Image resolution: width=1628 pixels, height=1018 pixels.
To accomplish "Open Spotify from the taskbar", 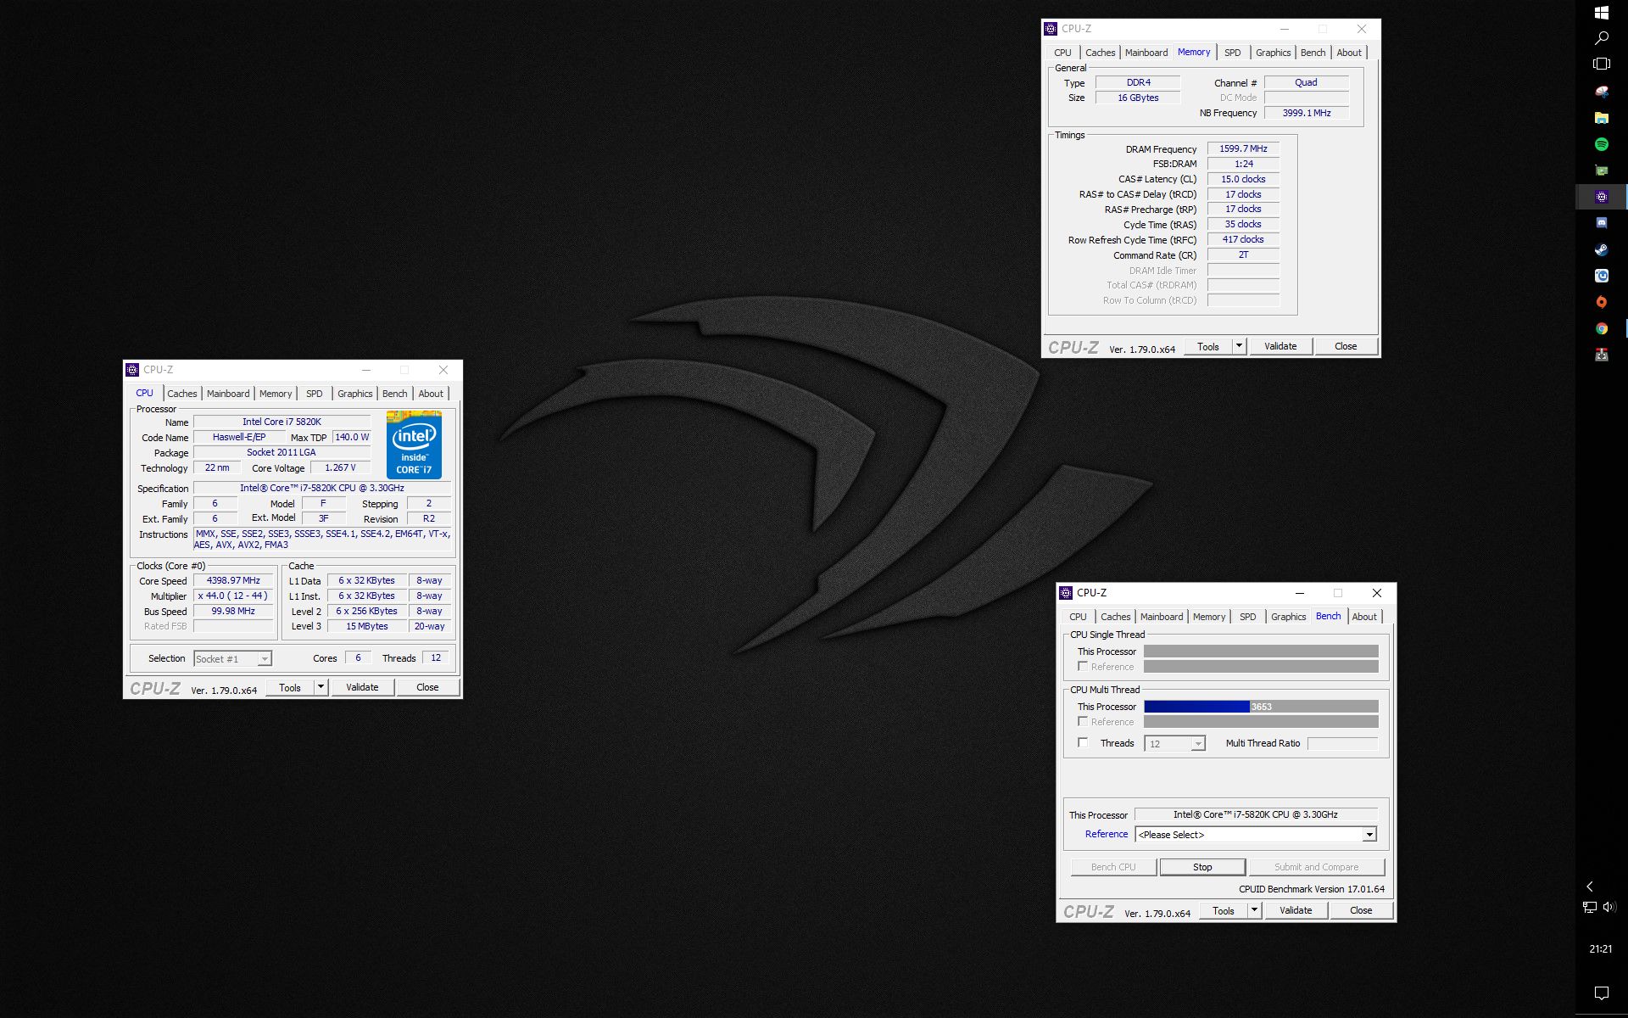I will click(1601, 144).
